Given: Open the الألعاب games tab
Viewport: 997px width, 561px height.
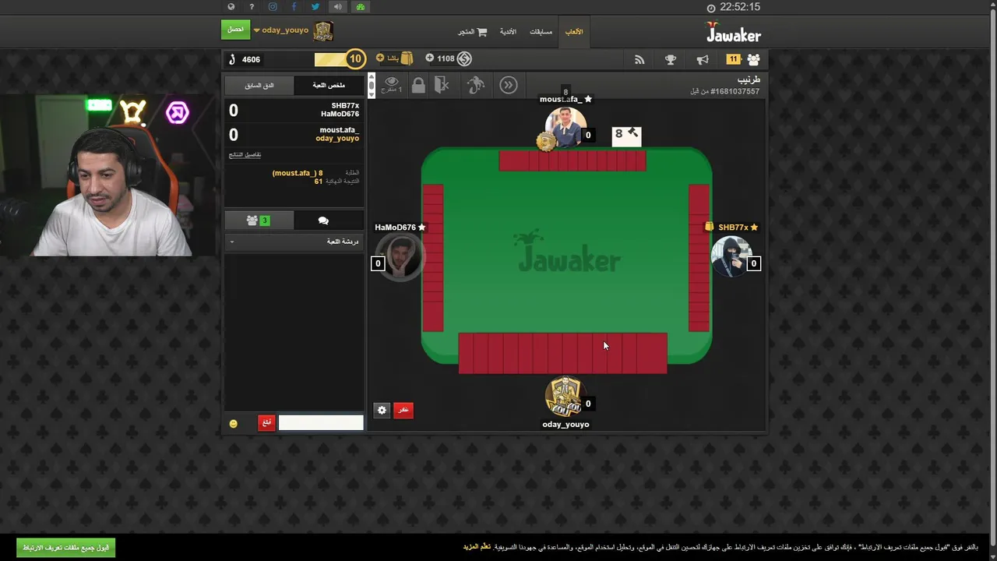Looking at the screenshot, I should pyautogui.click(x=574, y=32).
